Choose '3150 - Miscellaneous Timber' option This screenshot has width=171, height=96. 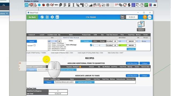pyautogui.click(x=57, y=49)
